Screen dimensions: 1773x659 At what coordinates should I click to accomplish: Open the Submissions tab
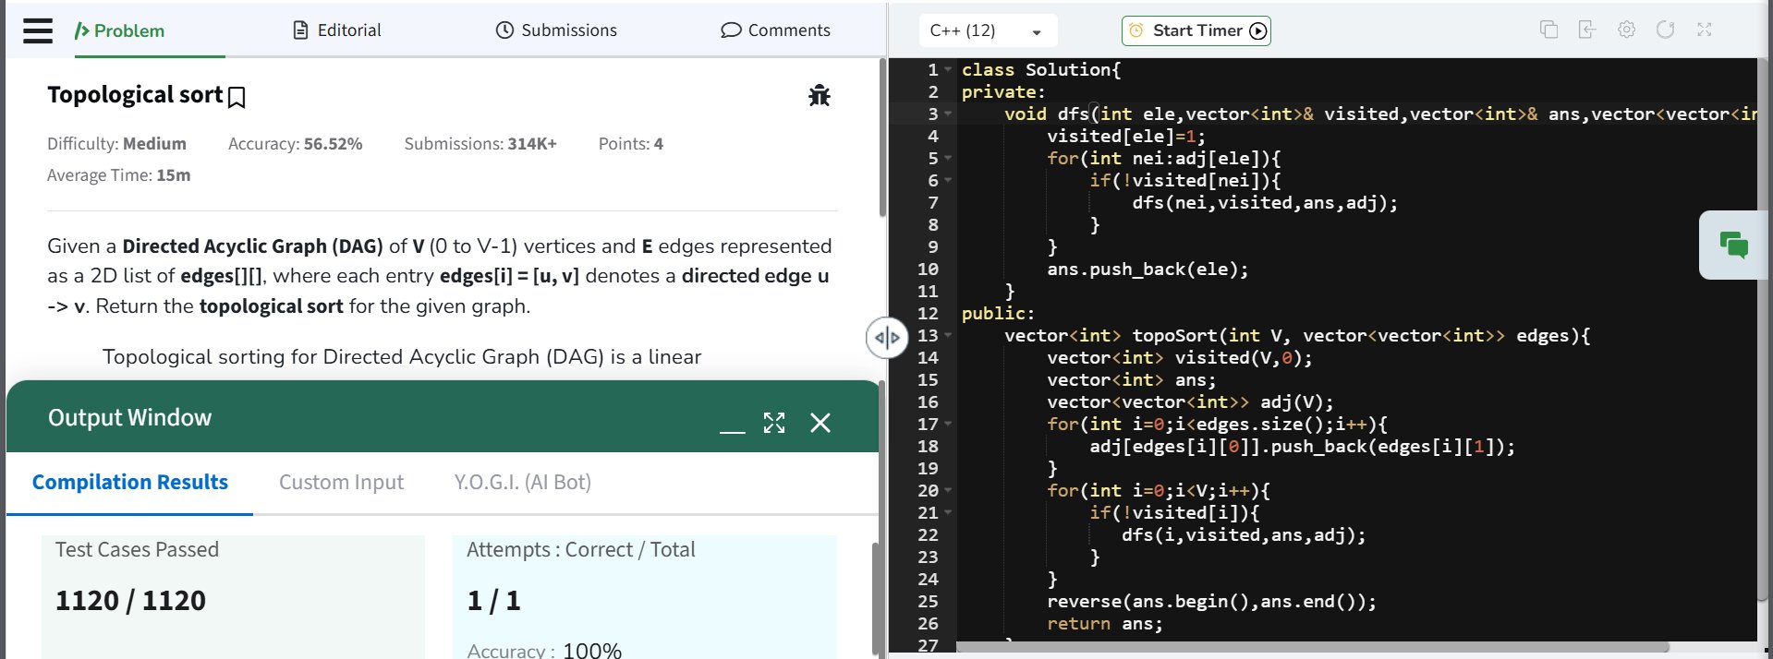[x=556, y=30]
